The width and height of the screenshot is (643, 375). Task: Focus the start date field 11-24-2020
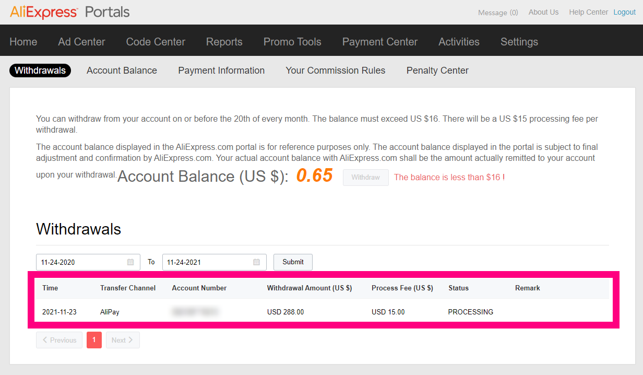coord(88,262)
